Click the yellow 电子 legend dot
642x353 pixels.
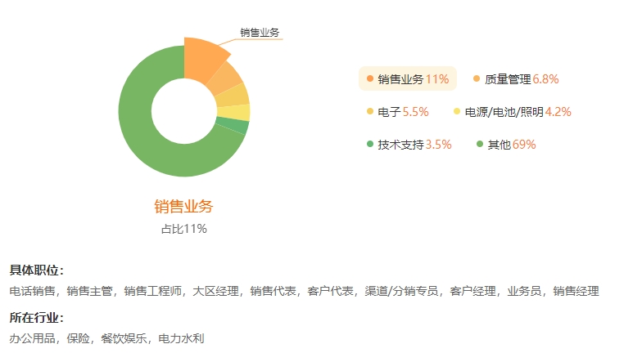pyautogui.click(x=370, y=111)
